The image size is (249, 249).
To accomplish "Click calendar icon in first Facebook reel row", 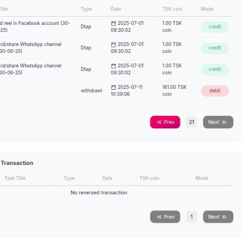I will [x=113, y=24].
